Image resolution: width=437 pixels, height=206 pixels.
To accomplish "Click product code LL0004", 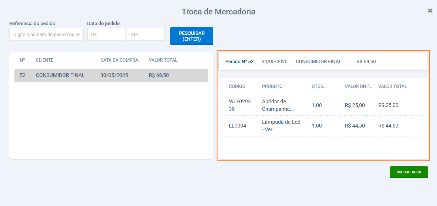I will (x=237, y=126).
